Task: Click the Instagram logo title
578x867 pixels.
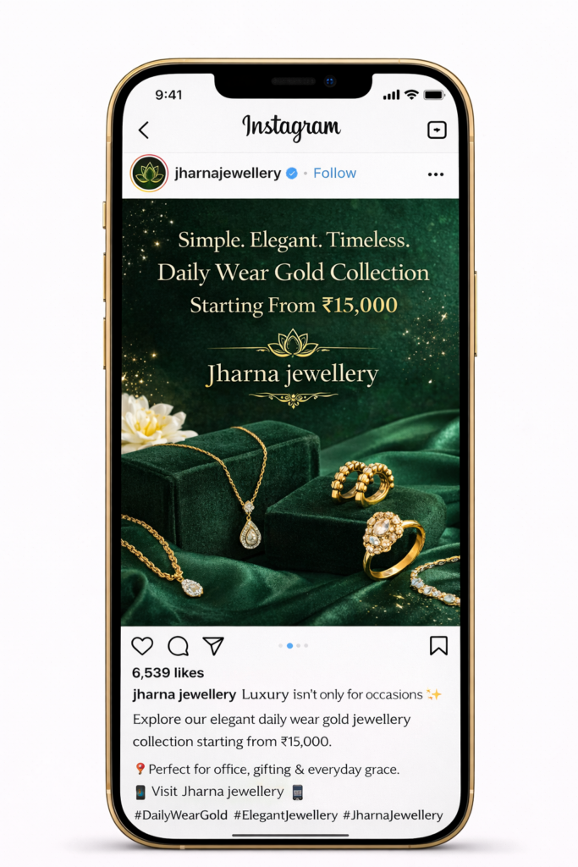Action: coord(291,128)
